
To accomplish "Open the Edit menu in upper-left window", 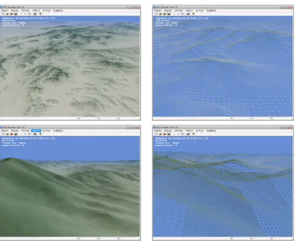I will [15, 10].
